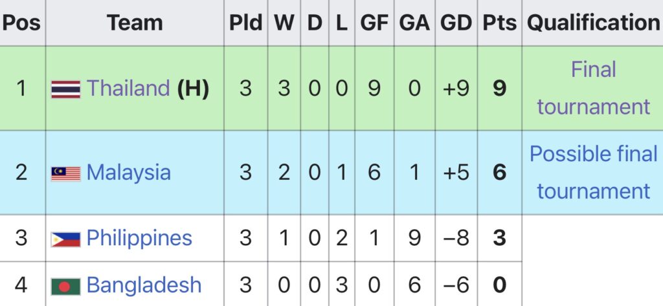Click the GA column header
The image size is (663, 306).
pos(414,23)
